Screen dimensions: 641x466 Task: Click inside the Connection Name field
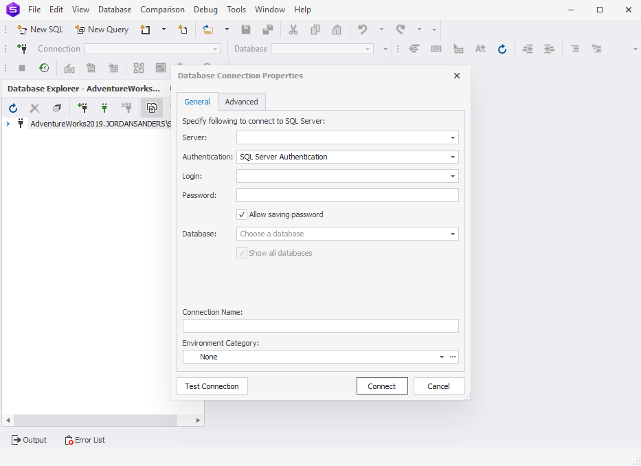(320, 325)
